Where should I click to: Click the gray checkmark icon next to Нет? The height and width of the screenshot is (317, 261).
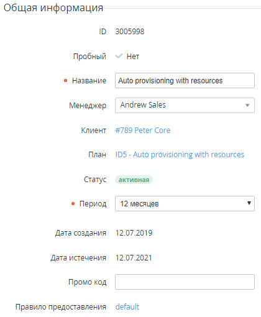point(119,56)
